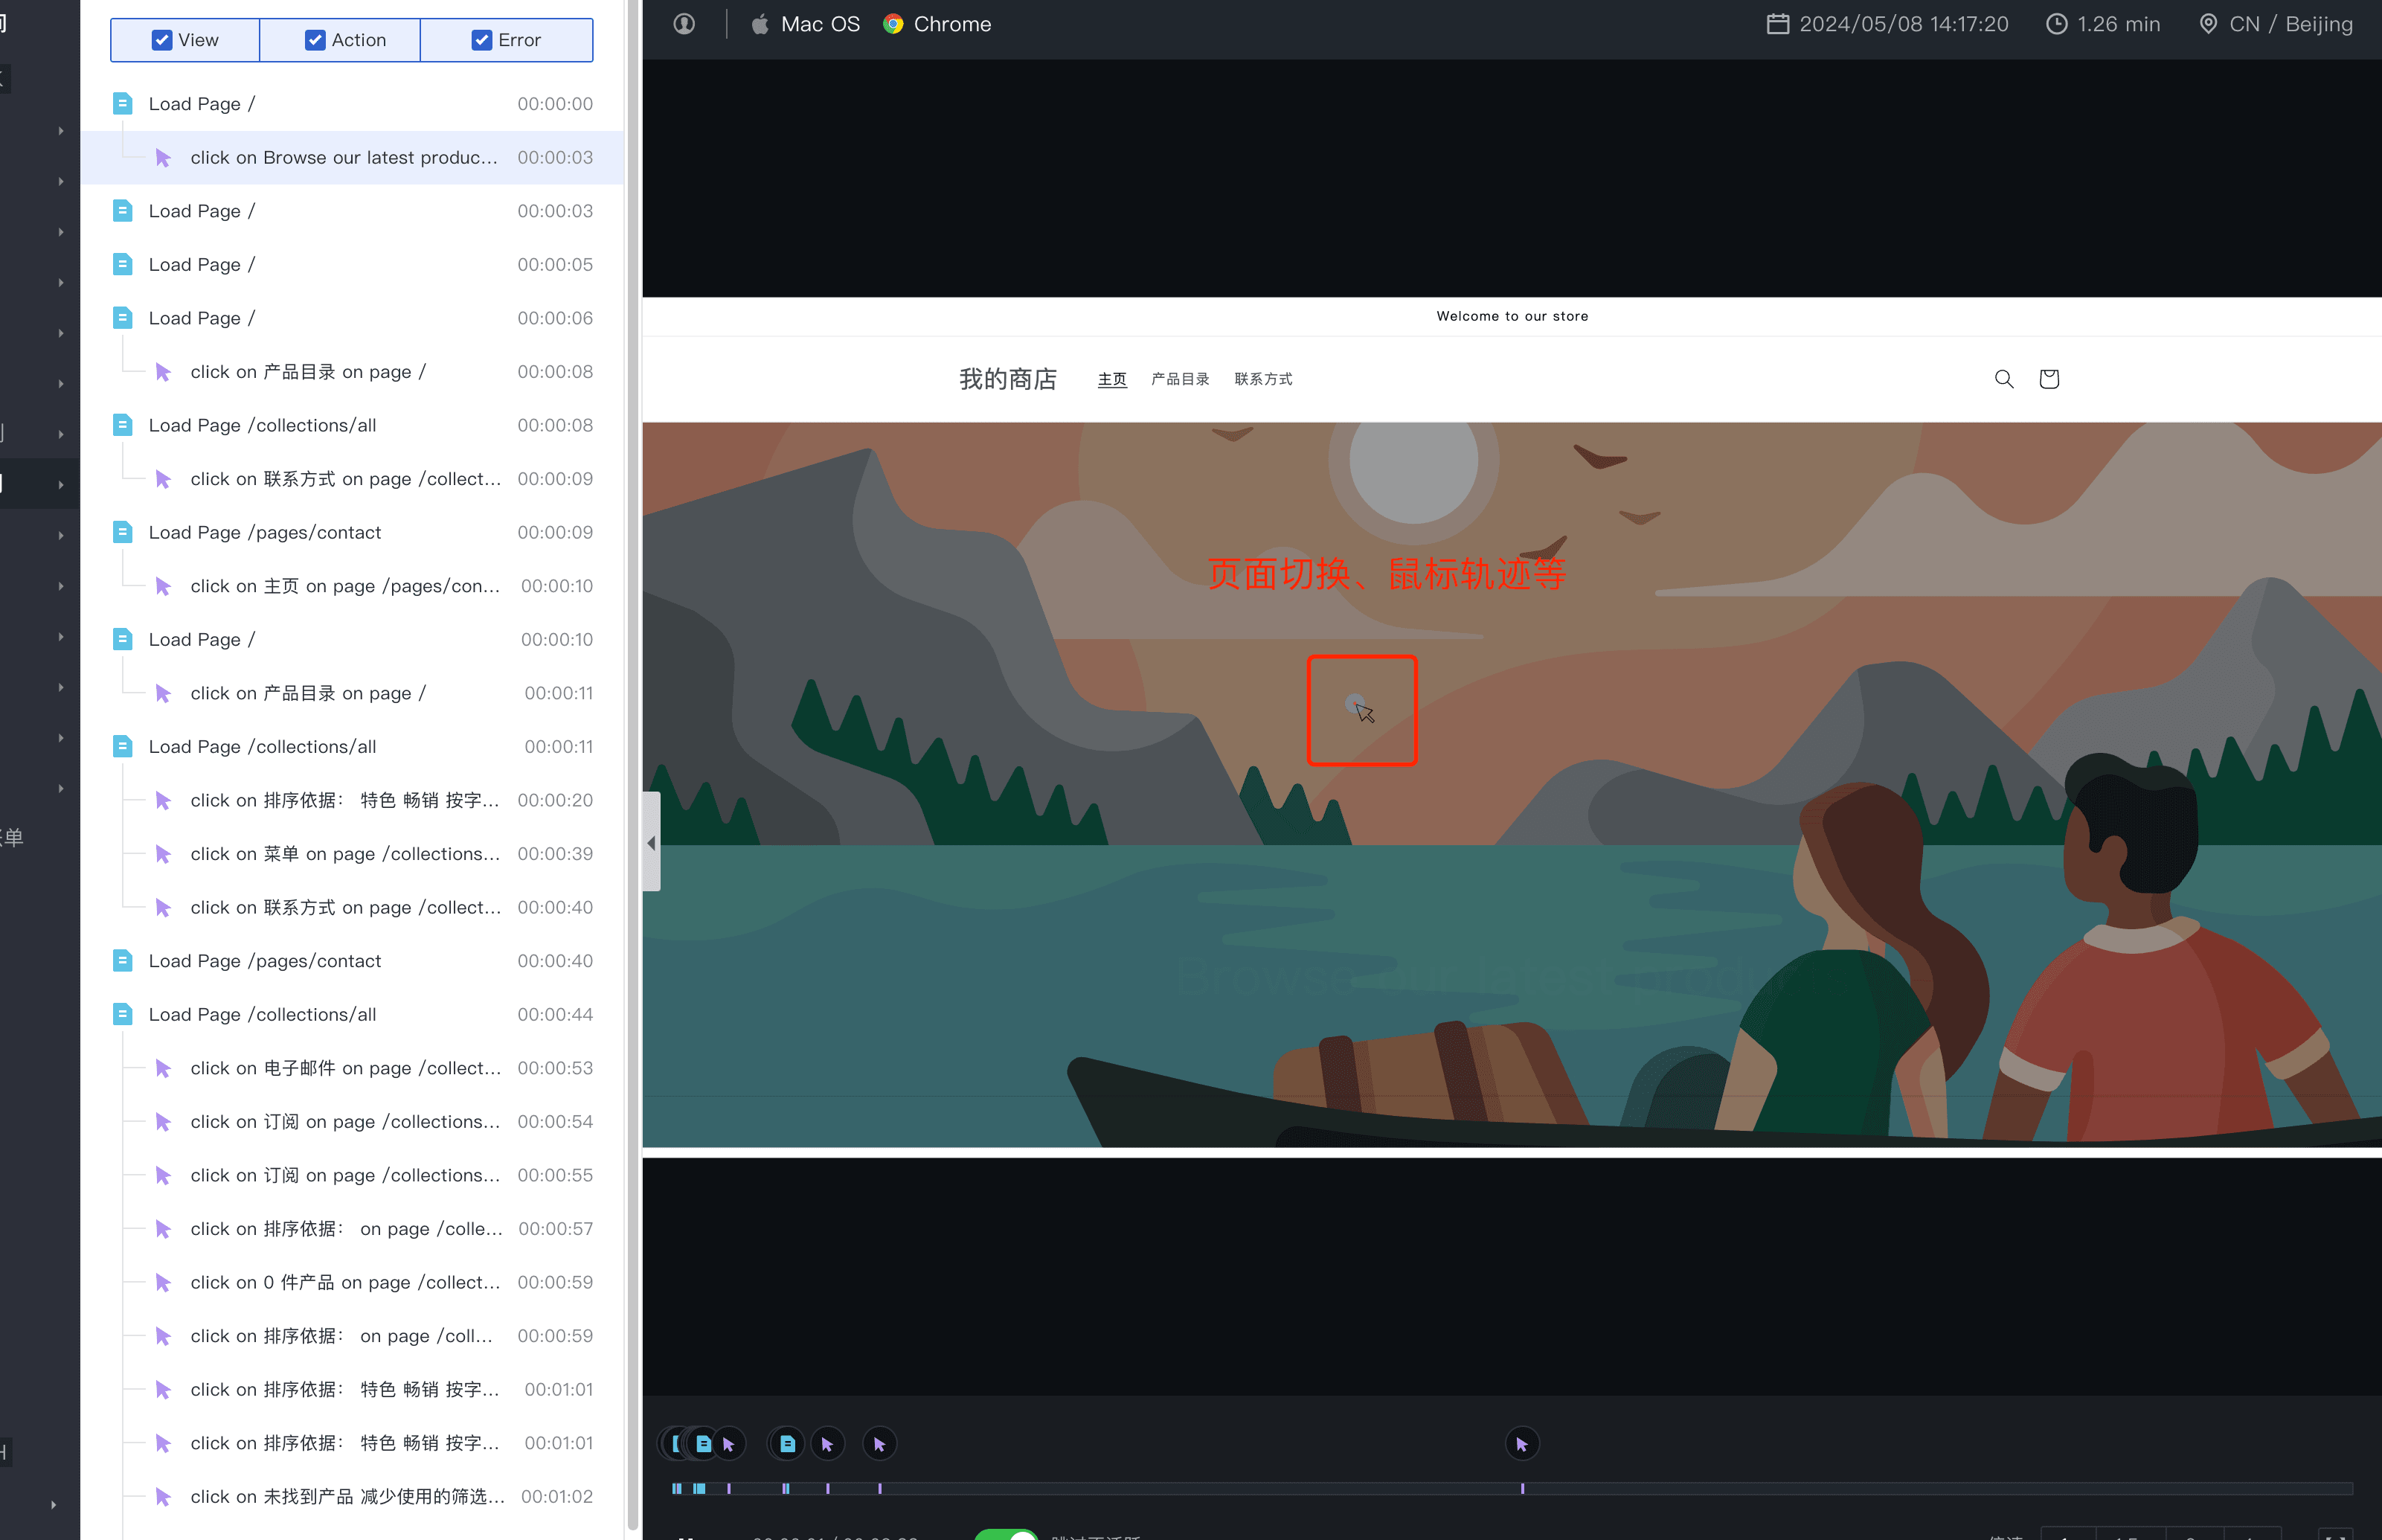Click the user profile icon in top bar
The width and height of the screenshot is (2382, 1540).
tap(684, 24)
